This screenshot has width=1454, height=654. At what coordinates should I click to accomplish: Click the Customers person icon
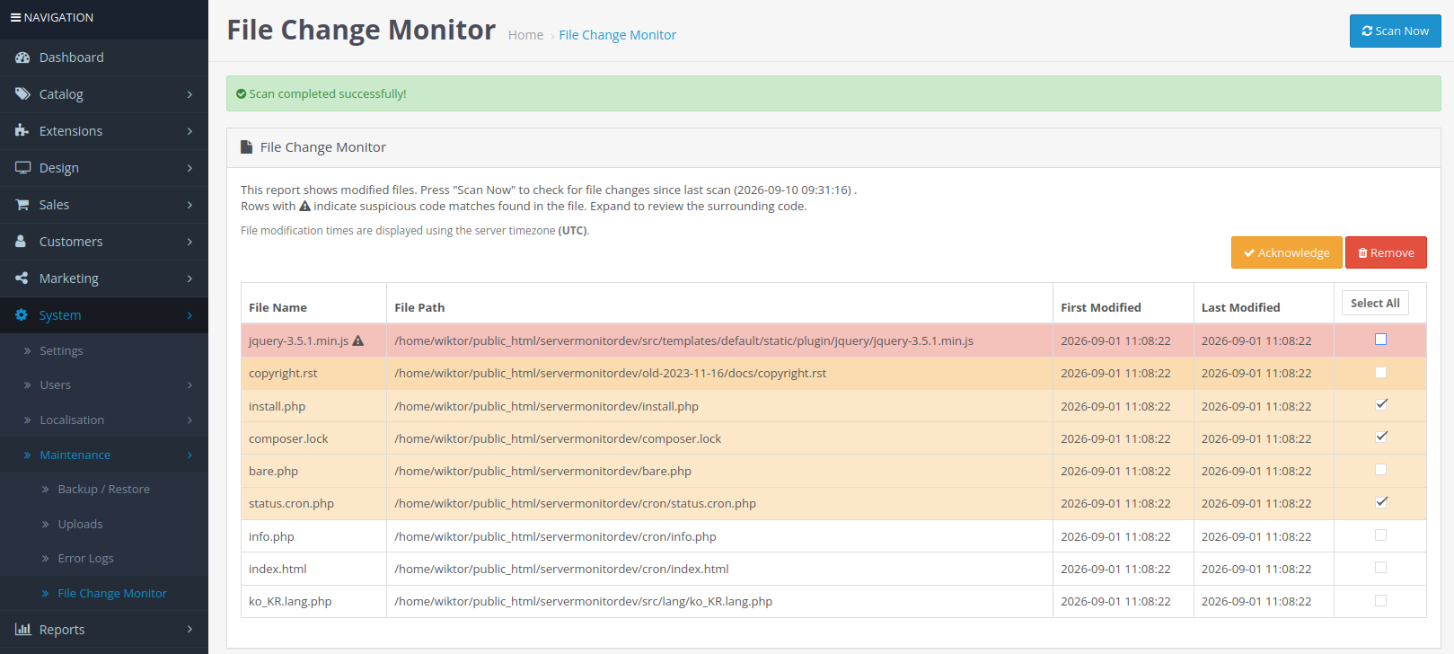[x=21, y=242]
